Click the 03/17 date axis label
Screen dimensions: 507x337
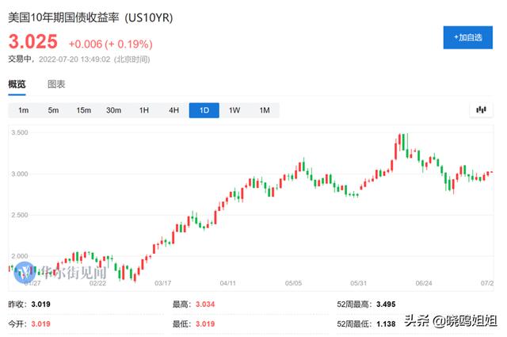click(163, 282)
